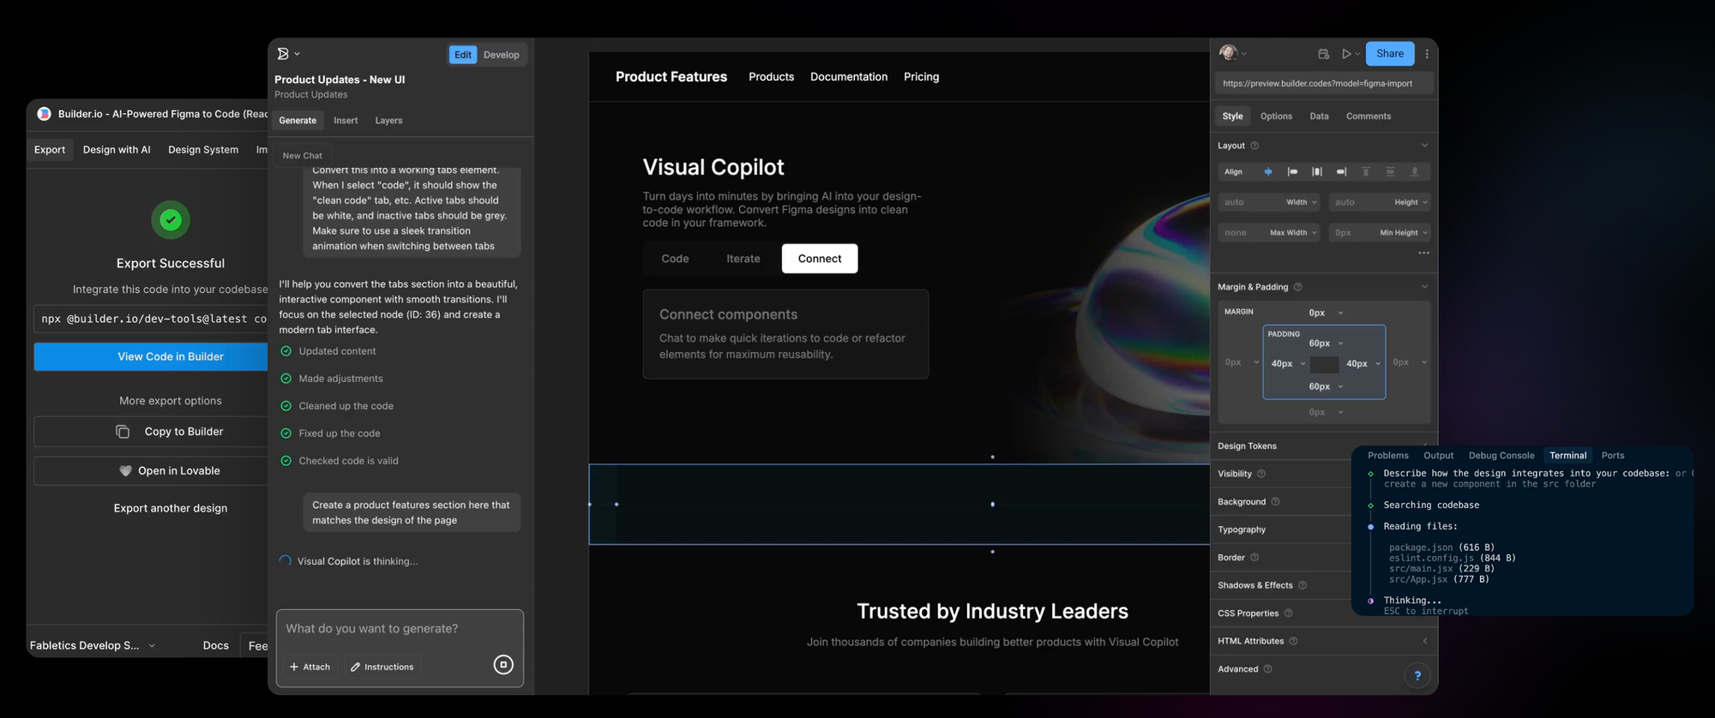Select the Connect tab in preview

[820, 259]
